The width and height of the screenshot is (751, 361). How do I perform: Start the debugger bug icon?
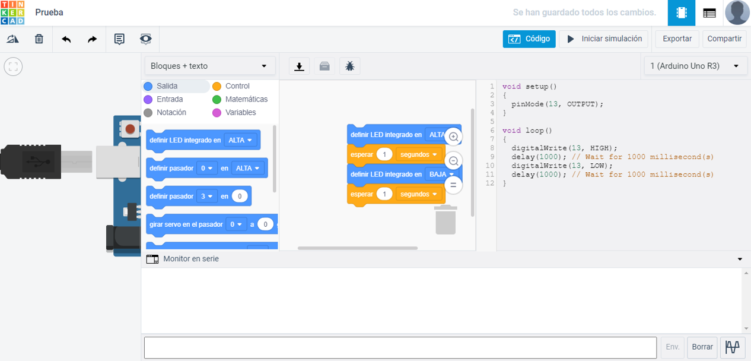350,66
